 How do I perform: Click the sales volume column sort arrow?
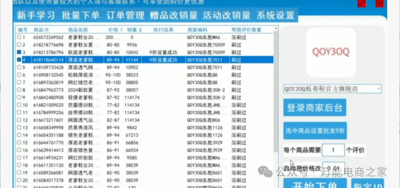(x=140, y=30)
